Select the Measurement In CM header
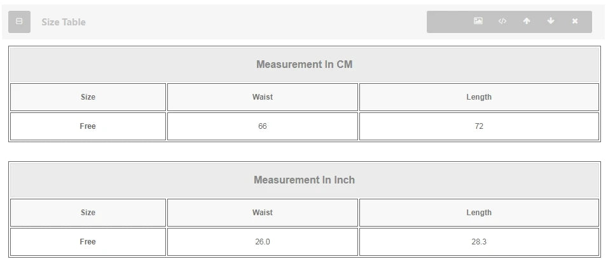The width and height of the screenshot is (608, 259). tap(305, 65)
